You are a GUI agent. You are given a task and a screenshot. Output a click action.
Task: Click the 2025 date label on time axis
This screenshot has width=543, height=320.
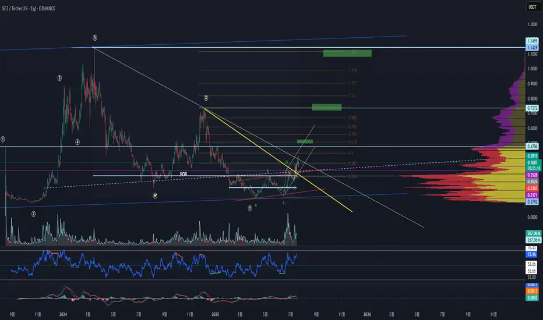[216, 314]
